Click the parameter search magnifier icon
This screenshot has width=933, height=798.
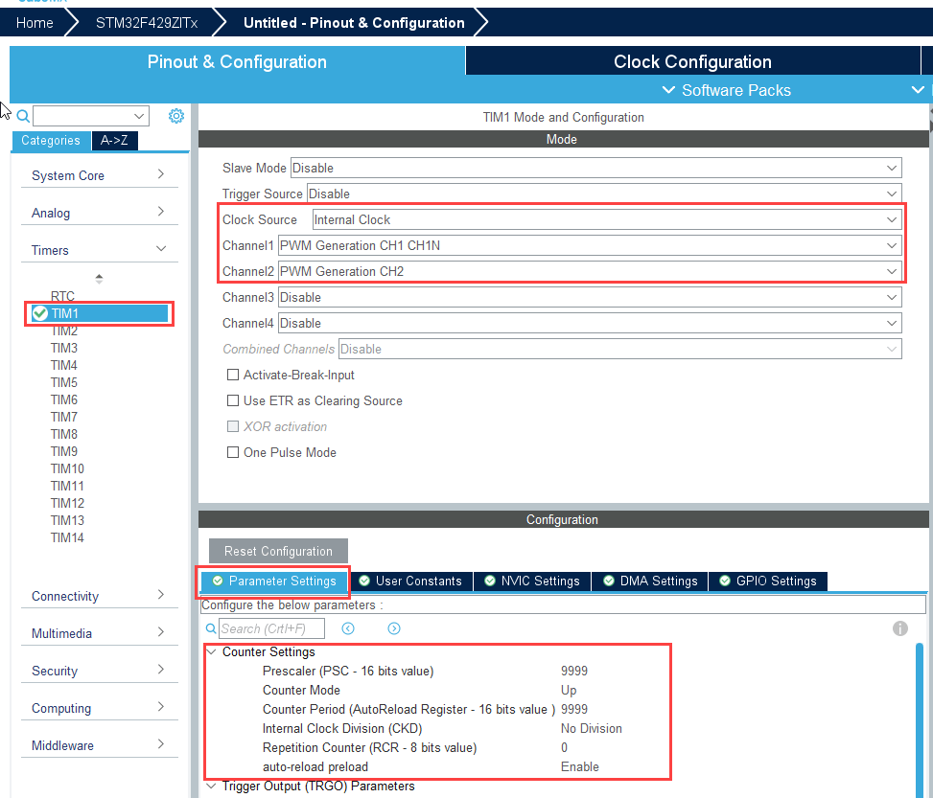pos(211,628)
